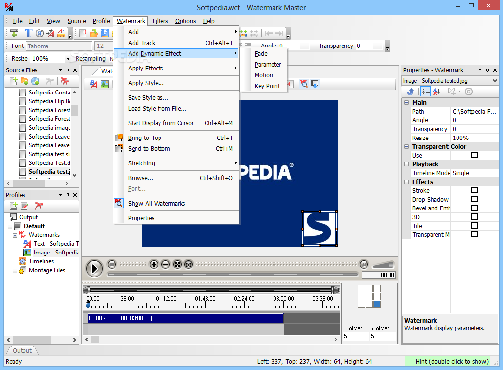The width and height of the screenshot is (503, 370).
Task: Enable the Drop Shadow effect checkbox
Action: [474, 199]
